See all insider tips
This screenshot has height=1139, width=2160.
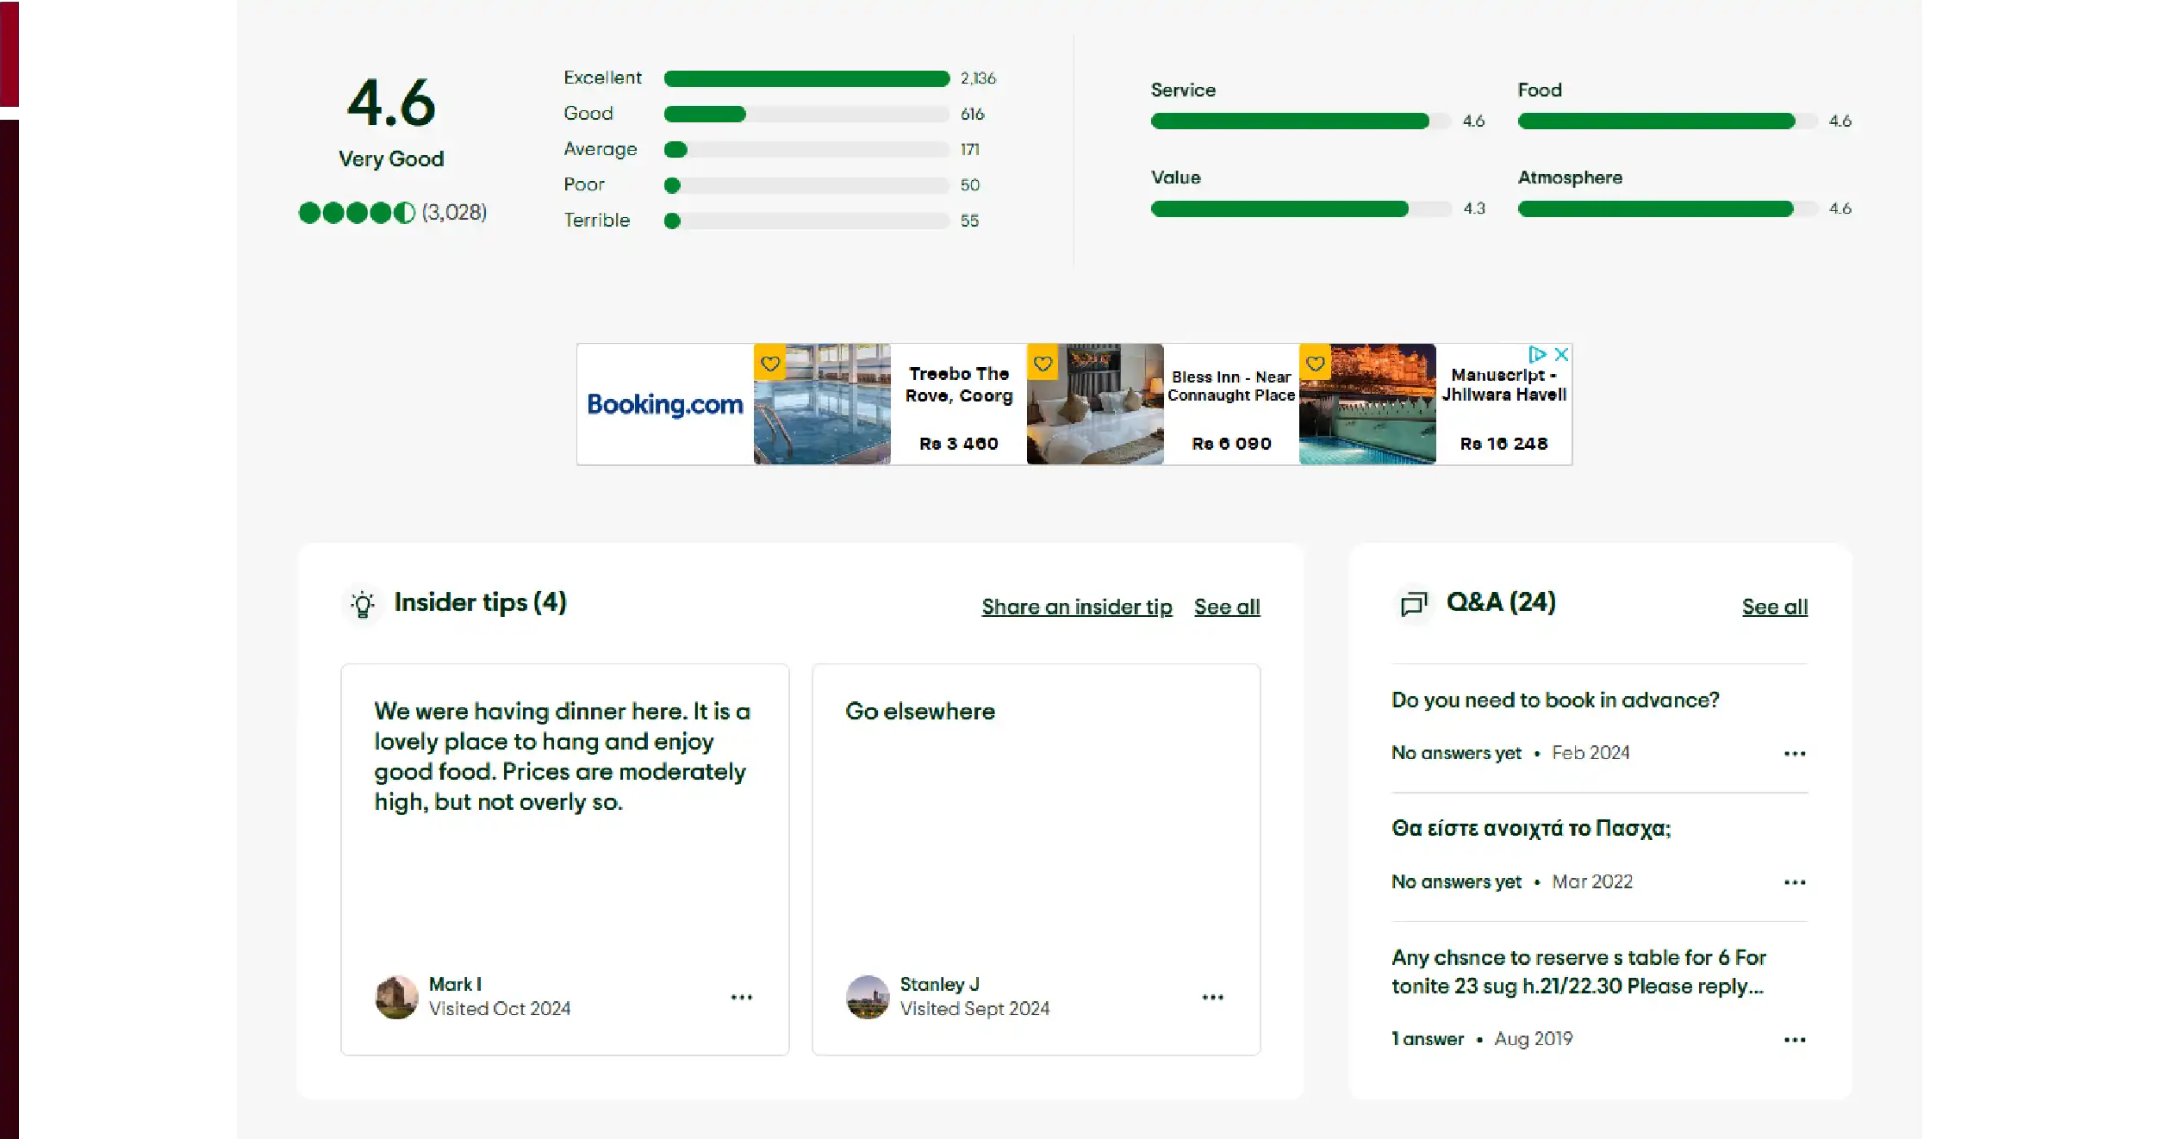point(1226,607)
